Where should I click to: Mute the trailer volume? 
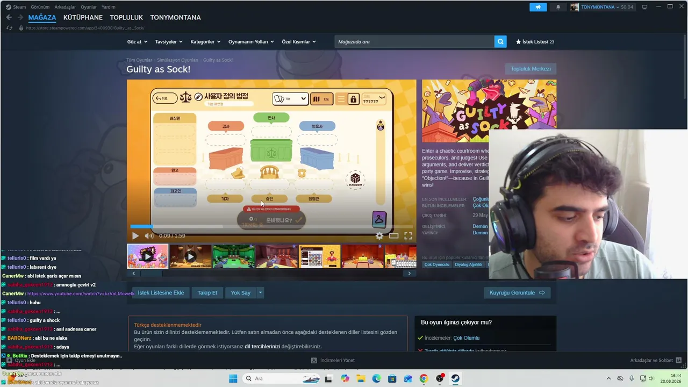(x=149, y=235)
